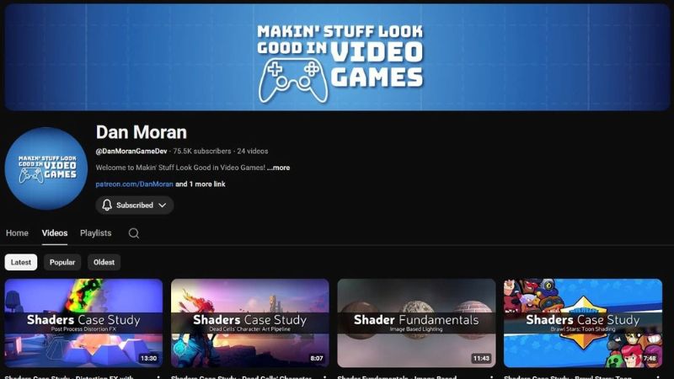Click the 7:48 duration badge
The height and width of the screenshot is (379, 674).
point(650,359)
